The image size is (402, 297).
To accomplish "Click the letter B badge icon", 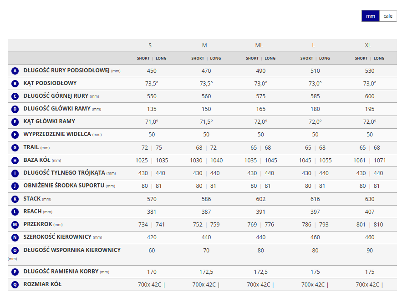I will pos(15,84).
